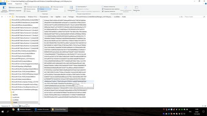Switch to details view status-bar icon
The height and width of the screenshot is (116, 207).
[203, 106]
